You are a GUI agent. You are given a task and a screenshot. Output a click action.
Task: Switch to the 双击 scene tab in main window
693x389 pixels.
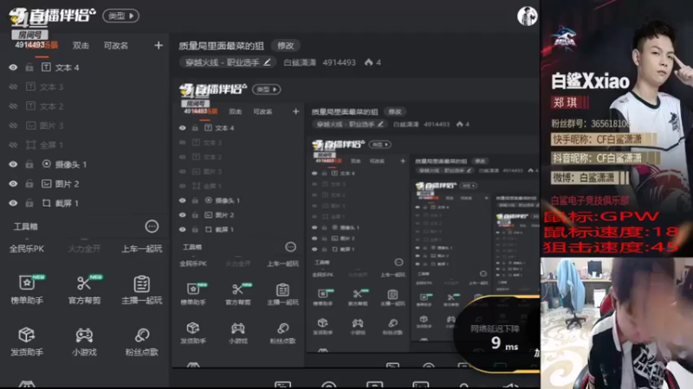[81, 46]
